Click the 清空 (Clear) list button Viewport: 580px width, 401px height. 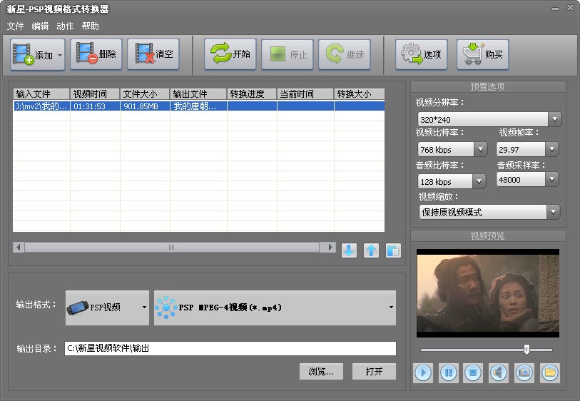point(153,54)
